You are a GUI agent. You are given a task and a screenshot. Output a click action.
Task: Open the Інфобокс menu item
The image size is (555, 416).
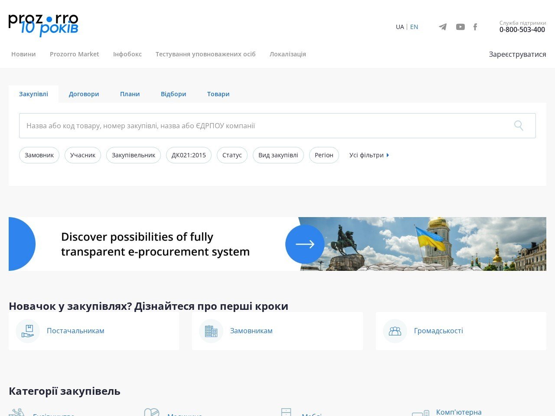[127, 54]
